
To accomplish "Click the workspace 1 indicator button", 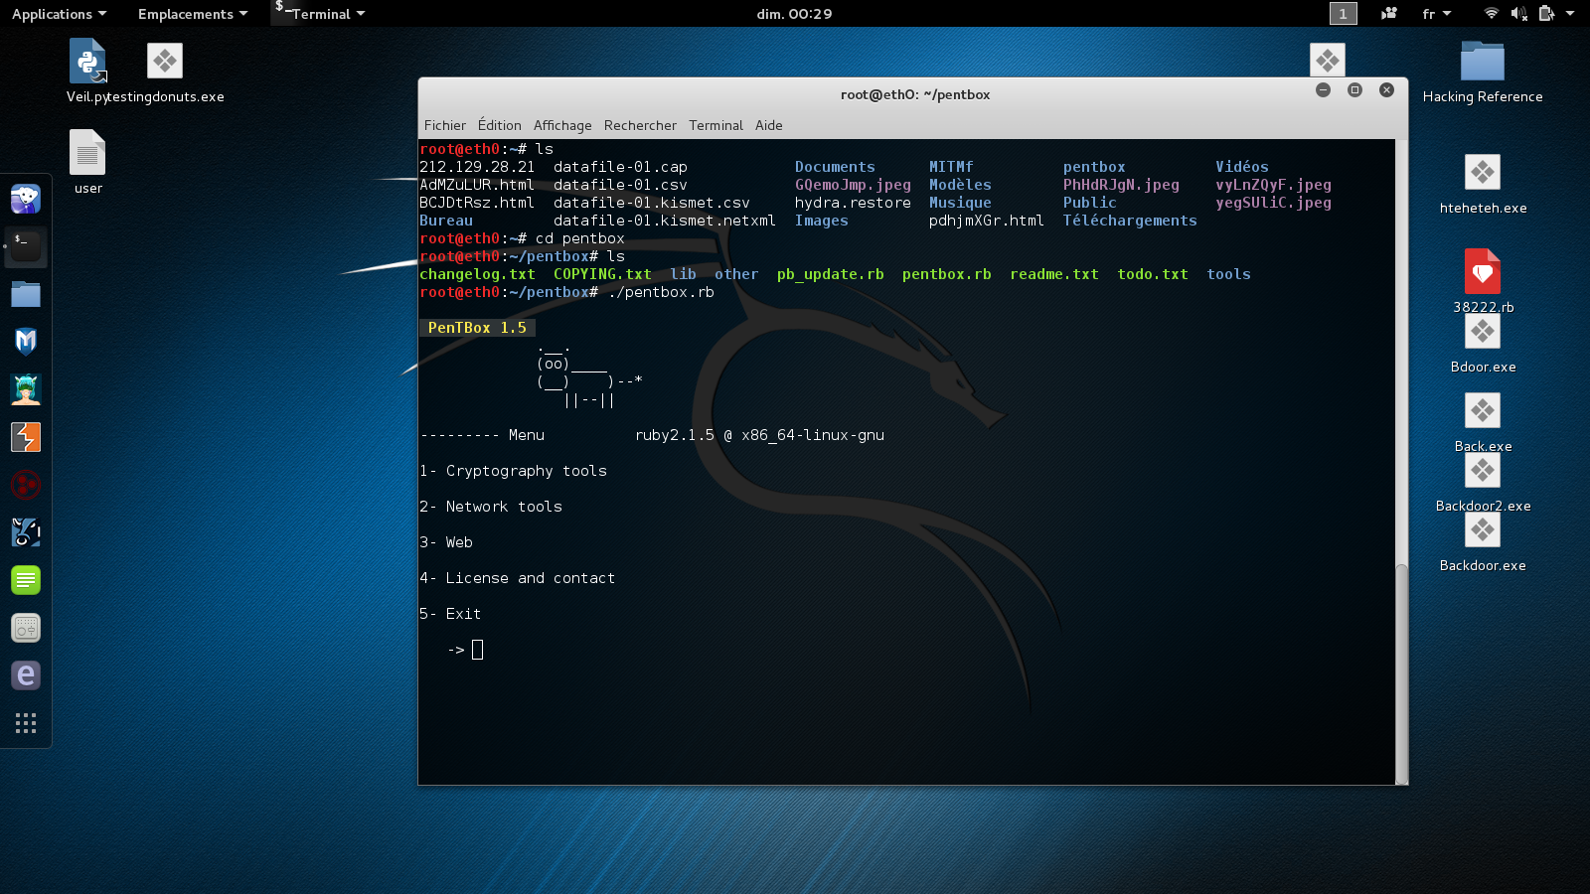I will [x=1343, y=14].
